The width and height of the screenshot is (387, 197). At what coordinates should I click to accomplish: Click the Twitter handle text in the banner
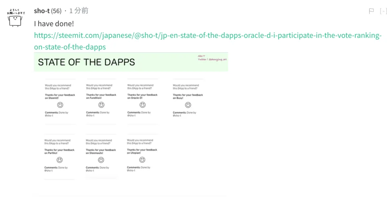212,59
